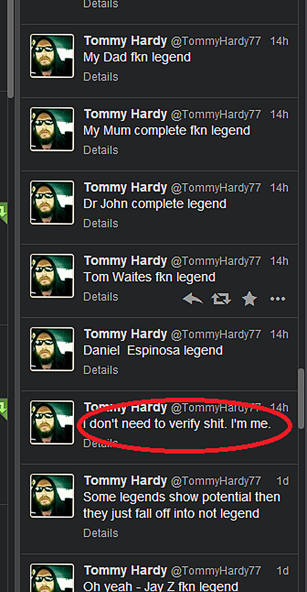Click avatar beside "I don't need to verify" tweet
This screenshot has height=592, width=307.
pos(52,423)
